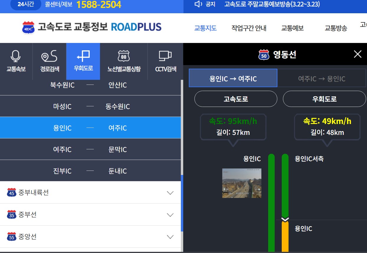This screenshot has height=253, width=367.
Task: Open the 경로검색 route search tool
Action: [49, 61]
